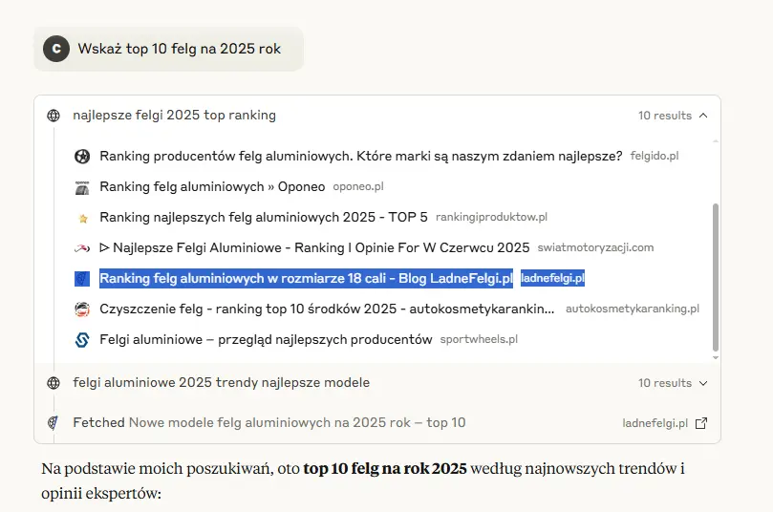Click the search results vertical scrollbar
This screenshot has width=773, height=512.
tap(714, 277)
